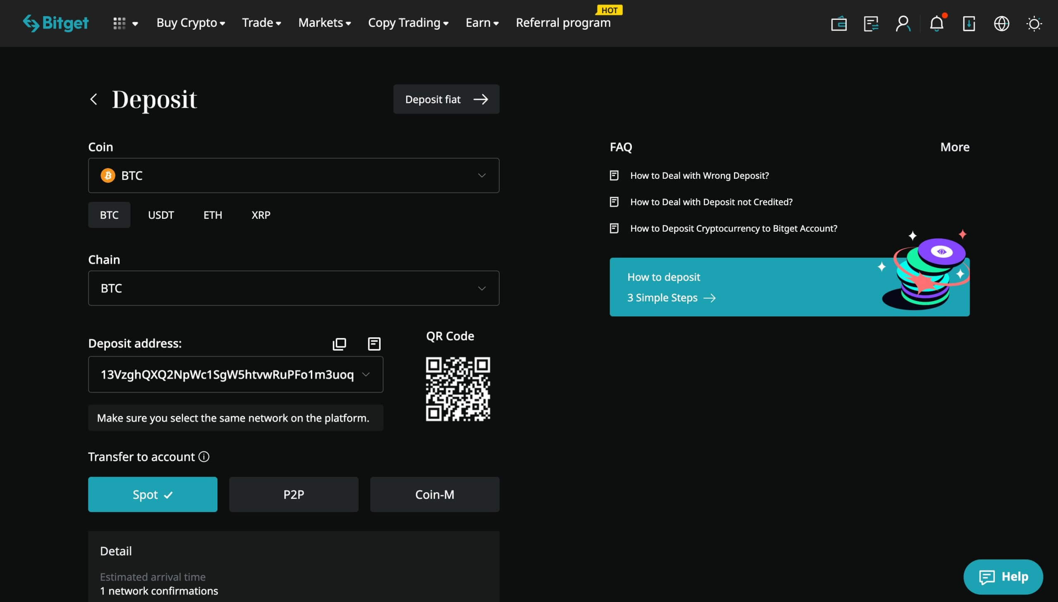The width and height of the screenshot is (1058, 602).
Task: Open the Chain BTC dropdown
Action: coord(294,288)
